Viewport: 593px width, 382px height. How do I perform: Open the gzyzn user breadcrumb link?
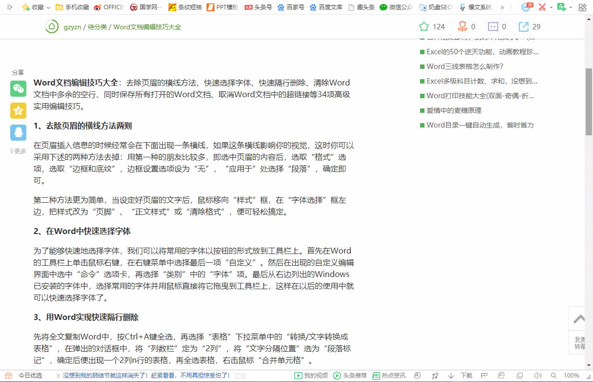[72, 27]
